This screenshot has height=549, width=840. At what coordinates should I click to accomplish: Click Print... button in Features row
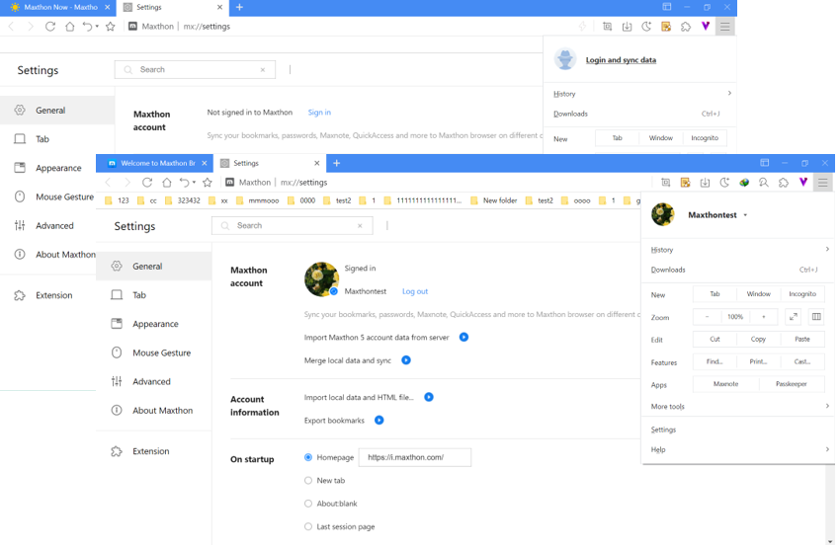[758, 361]
